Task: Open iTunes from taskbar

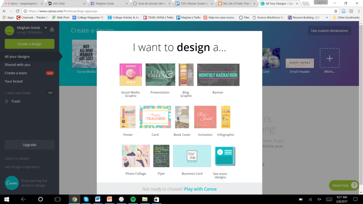Action: [121, 199]
